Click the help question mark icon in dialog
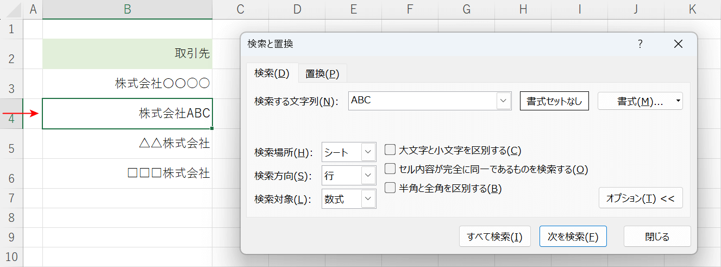 (640, 44)
